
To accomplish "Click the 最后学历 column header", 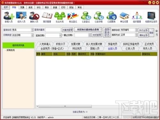I will click(84, 54).
